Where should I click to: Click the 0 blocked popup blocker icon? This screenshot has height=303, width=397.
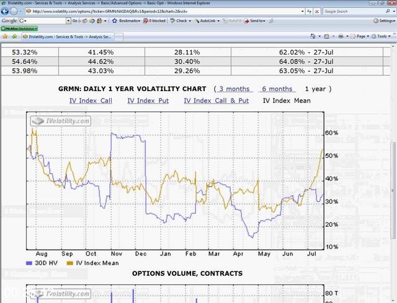(x=146, y=20)
